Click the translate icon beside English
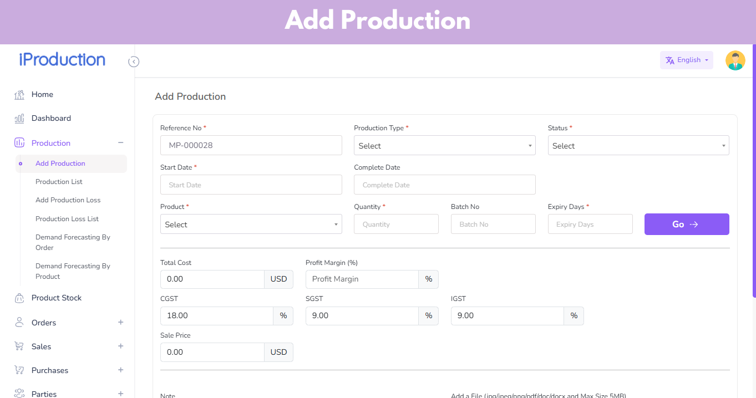The image size is (756, 398). (670, 60)
